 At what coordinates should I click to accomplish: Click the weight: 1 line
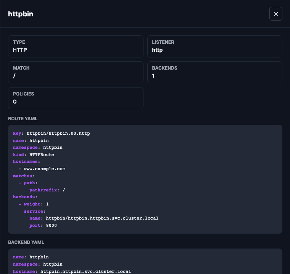[34, 204]
